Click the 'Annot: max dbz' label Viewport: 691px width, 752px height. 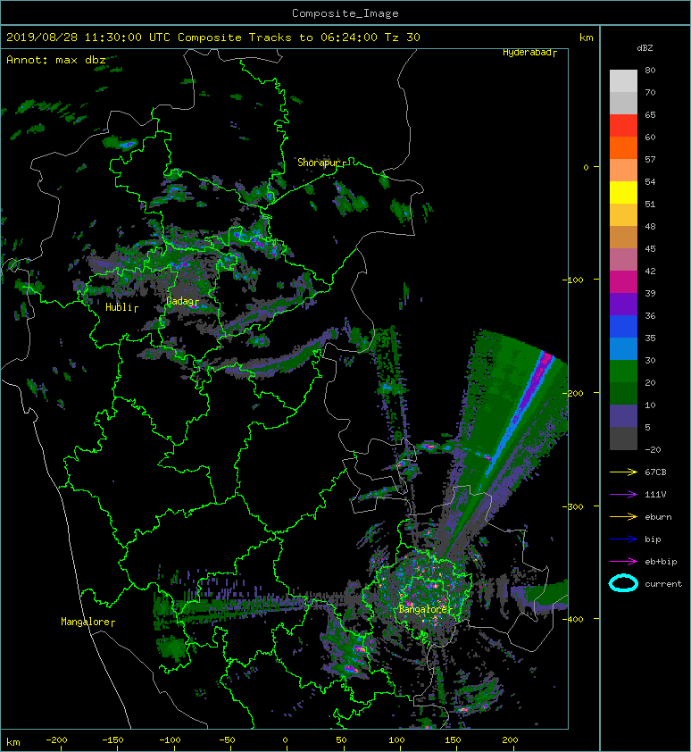coord(55,60)
